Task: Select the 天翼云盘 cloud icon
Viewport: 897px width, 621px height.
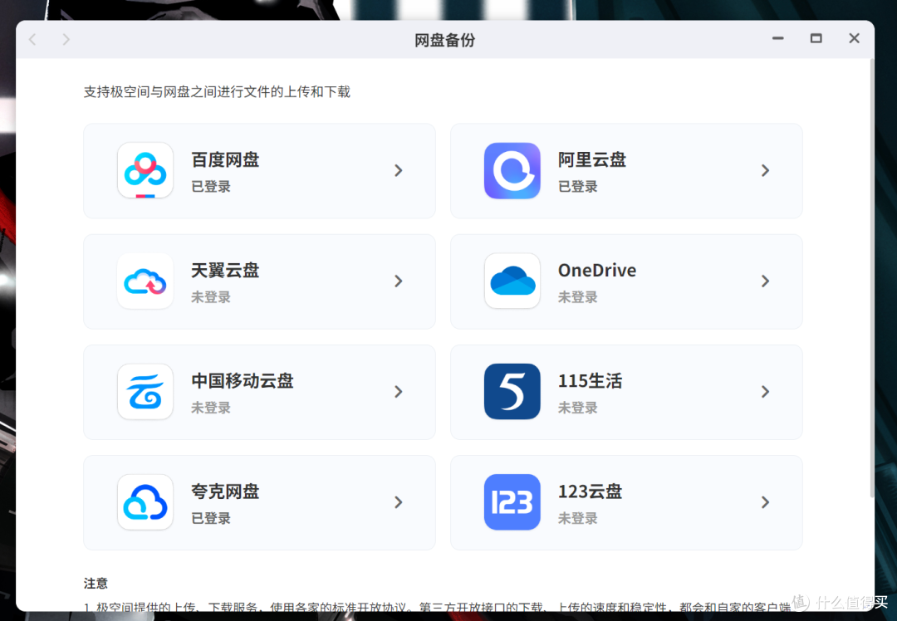Action: point(145,281)
